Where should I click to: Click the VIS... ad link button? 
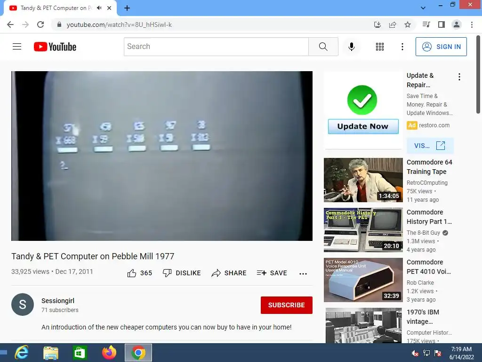coord(430,146)
